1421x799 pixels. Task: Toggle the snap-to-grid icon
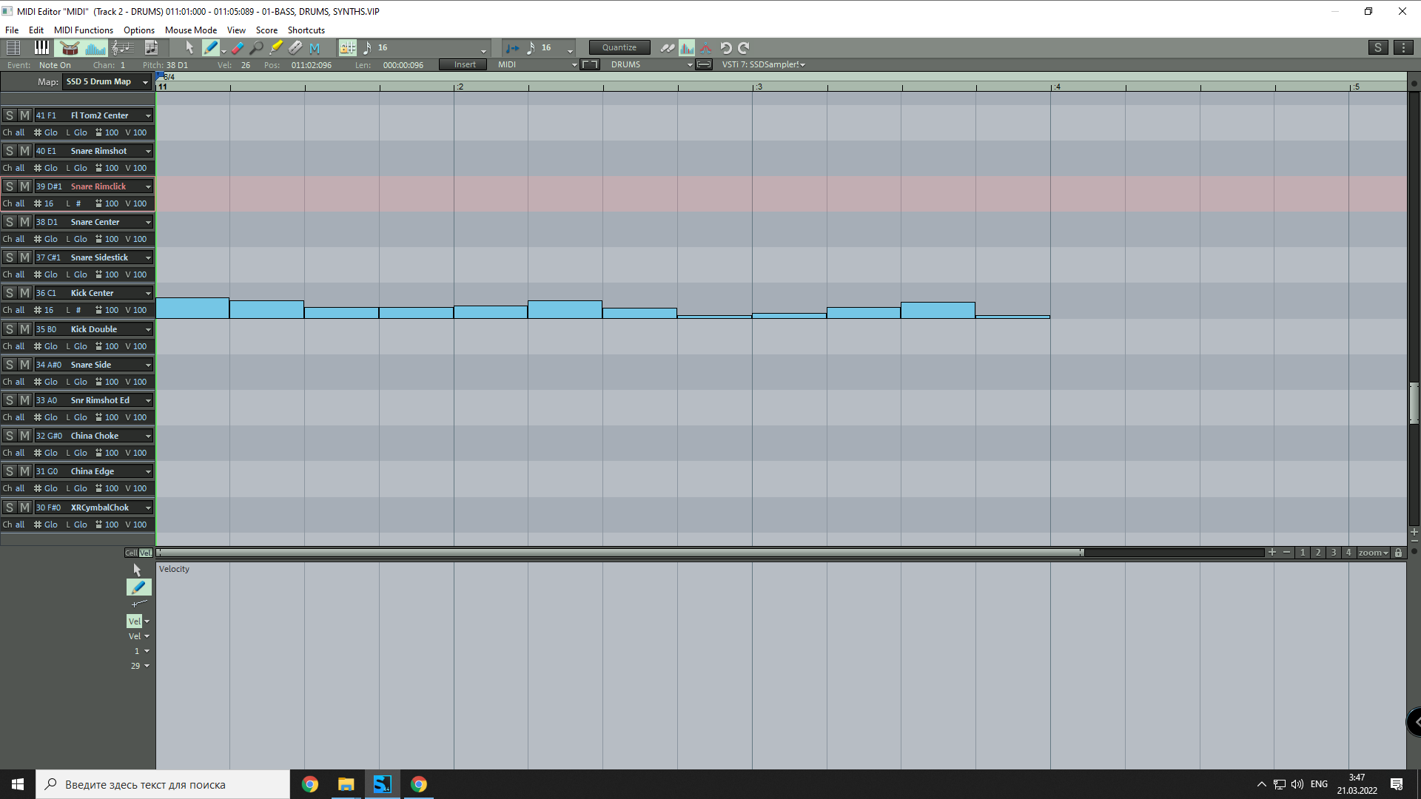(x=347, y=48)
